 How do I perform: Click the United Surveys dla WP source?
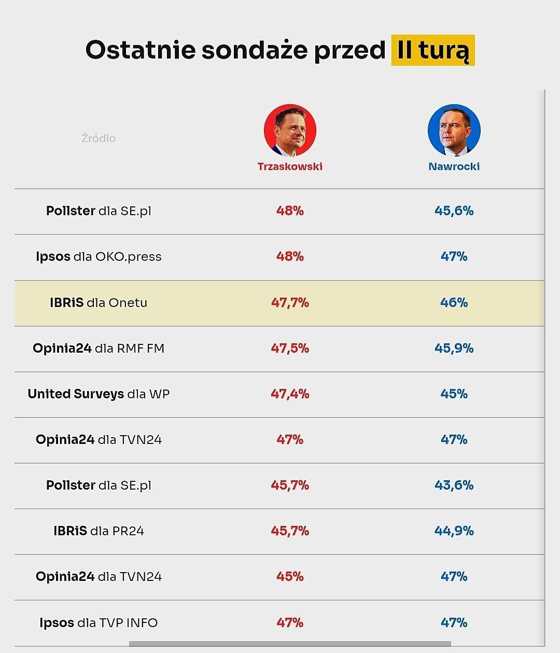point(99,394)
